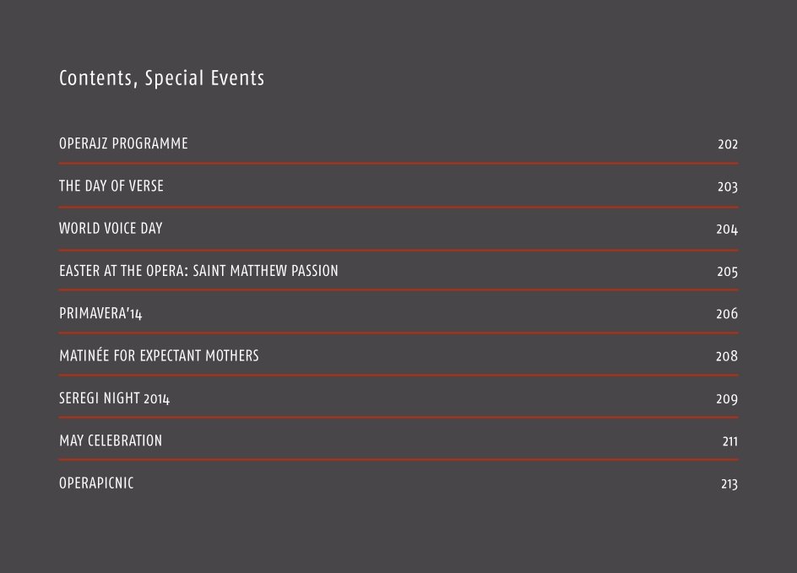The width and height of the screenshot is (797, 573).
Task: Open WORLD VOICE DAY entry
Action: point(111,229)
